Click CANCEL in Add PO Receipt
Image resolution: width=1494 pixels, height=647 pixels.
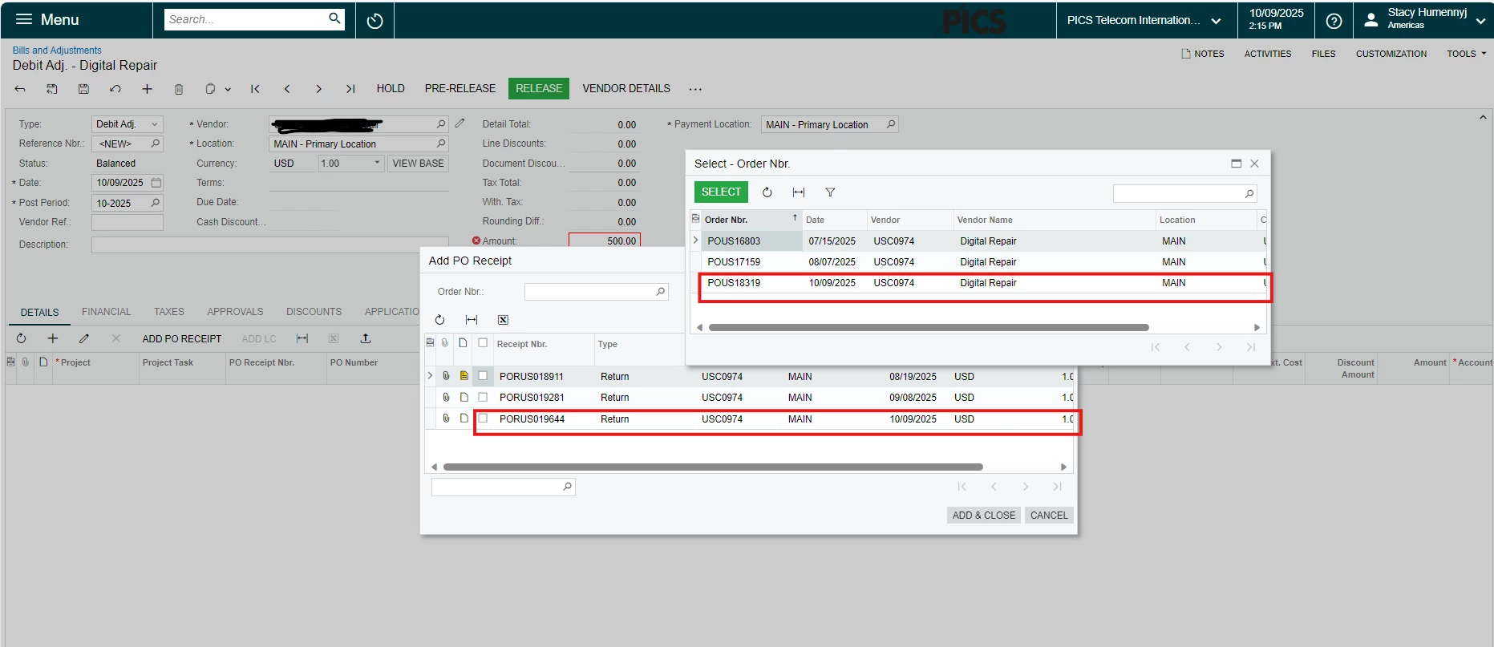1049,516
